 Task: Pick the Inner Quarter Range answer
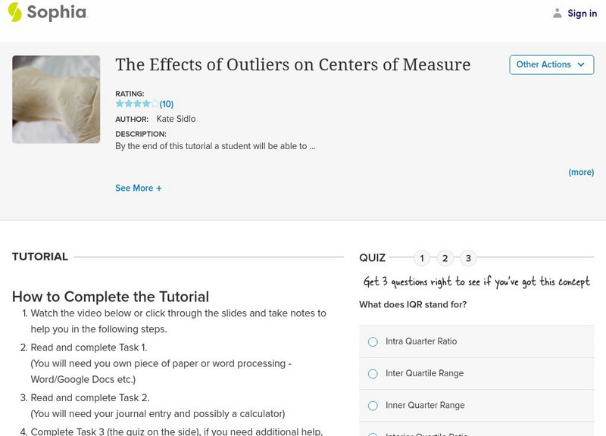373,406
